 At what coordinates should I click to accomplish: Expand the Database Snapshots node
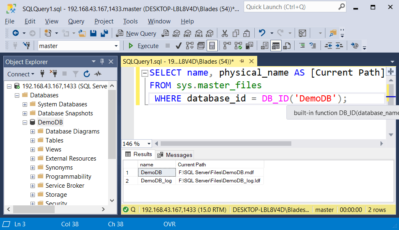pos(25,113)
